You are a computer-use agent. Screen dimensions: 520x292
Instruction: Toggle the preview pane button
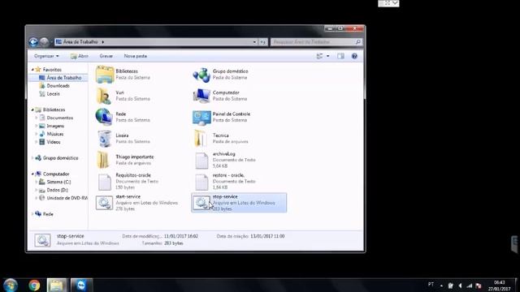[340, 56]
